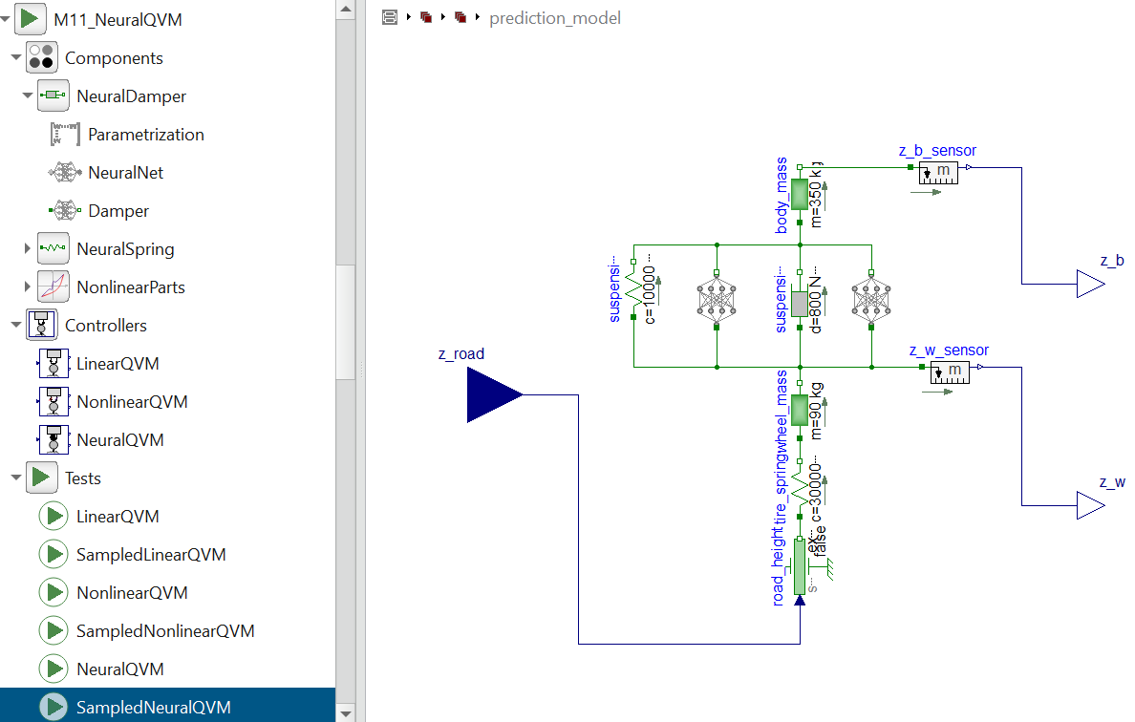
Task: Click the SampledNeuralQVM test run icon
Action: tap(53, 707)
